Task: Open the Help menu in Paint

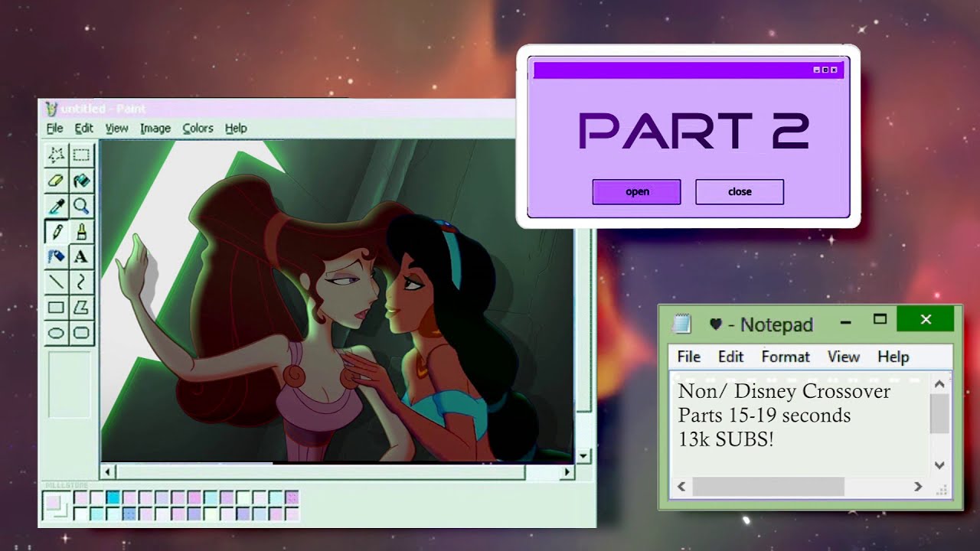Action: coord(236,128)
